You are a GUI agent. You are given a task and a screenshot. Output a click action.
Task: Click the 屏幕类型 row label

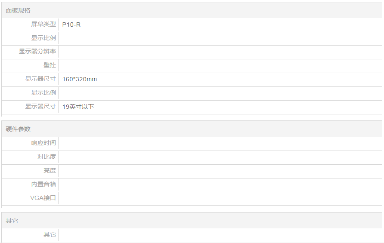pos(43,25)
